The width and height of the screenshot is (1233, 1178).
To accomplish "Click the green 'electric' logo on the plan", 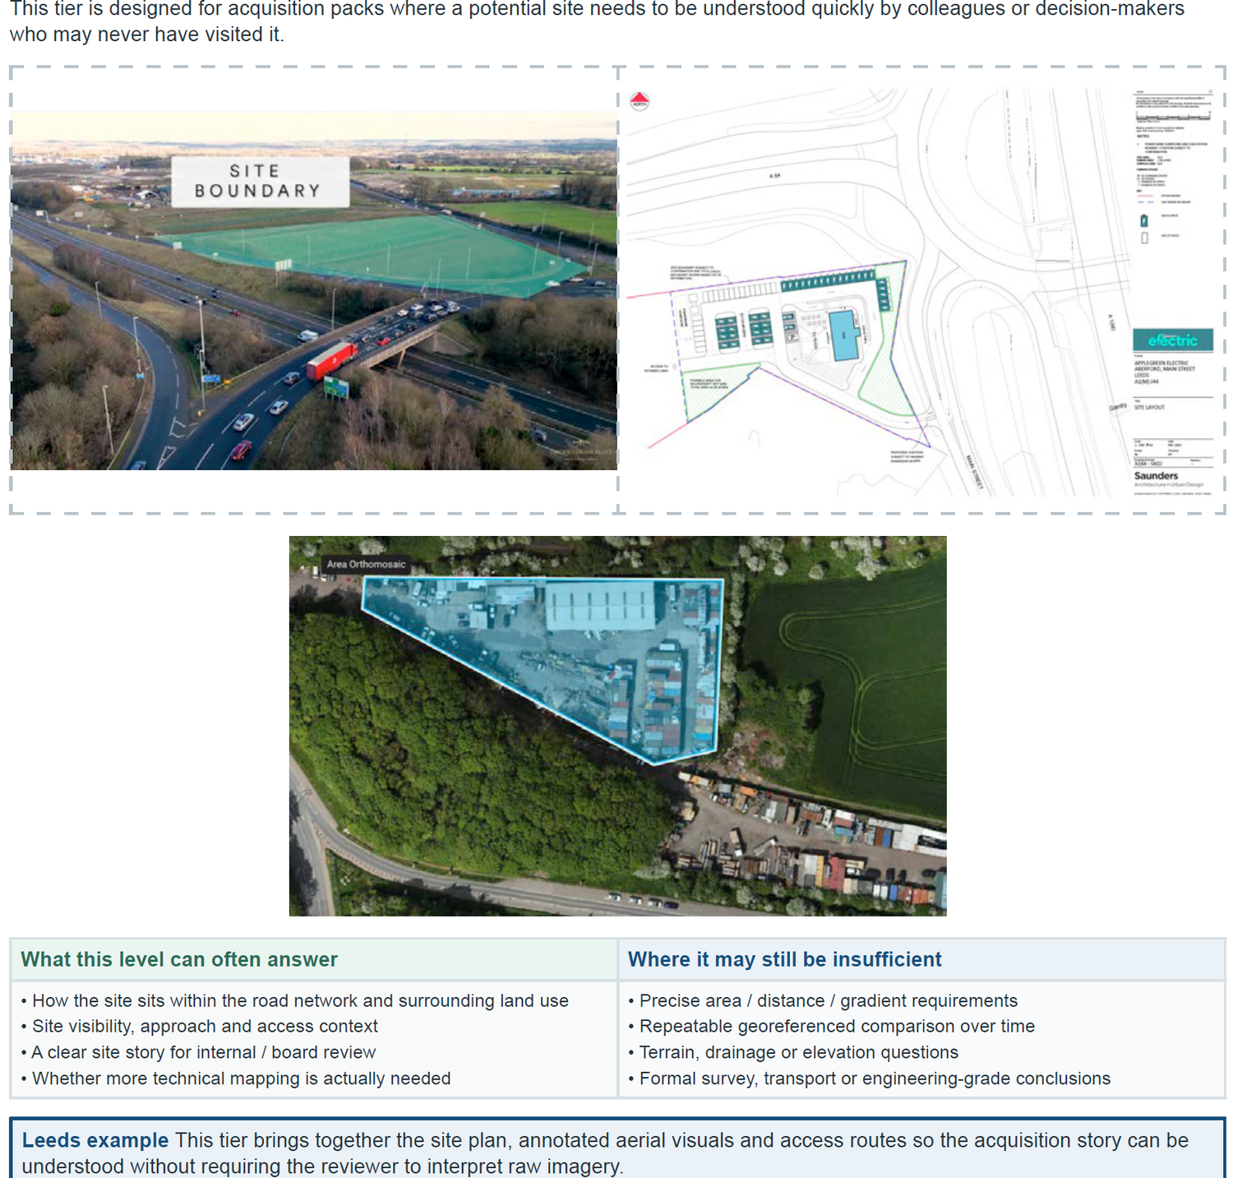I will [x=1173, y=340].
